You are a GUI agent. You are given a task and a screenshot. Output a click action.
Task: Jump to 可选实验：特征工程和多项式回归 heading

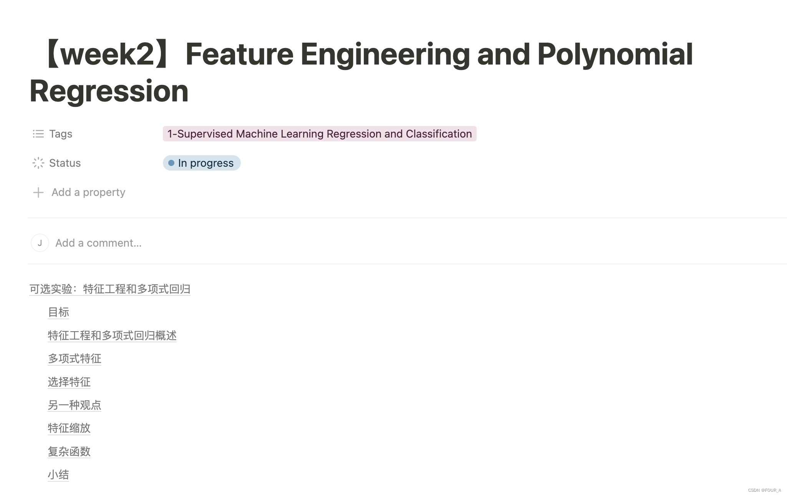[110, 289]
